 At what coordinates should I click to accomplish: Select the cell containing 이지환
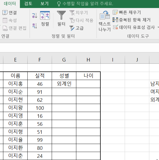tap(15, 148)
